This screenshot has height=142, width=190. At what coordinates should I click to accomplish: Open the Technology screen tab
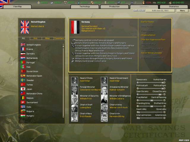[x=85, y=7]
